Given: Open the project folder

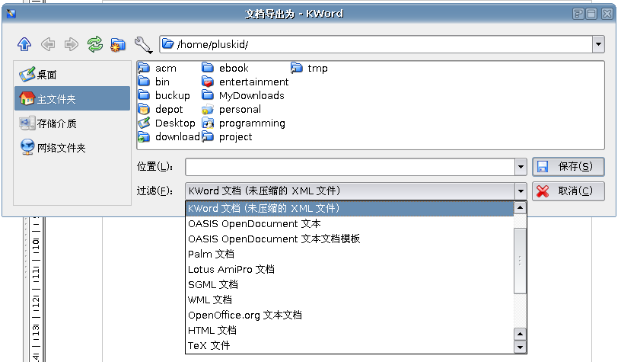Looking at the screenshot, I should 227,136.
